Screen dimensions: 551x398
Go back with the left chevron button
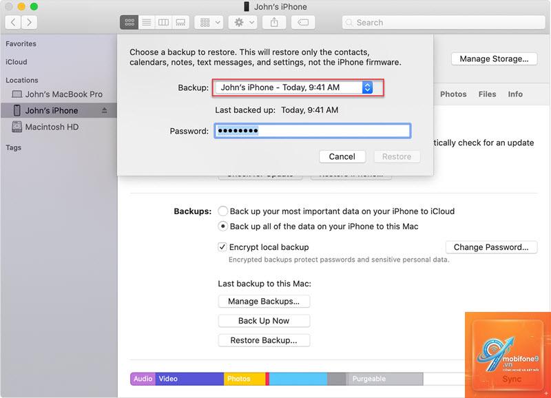(13, 23)
